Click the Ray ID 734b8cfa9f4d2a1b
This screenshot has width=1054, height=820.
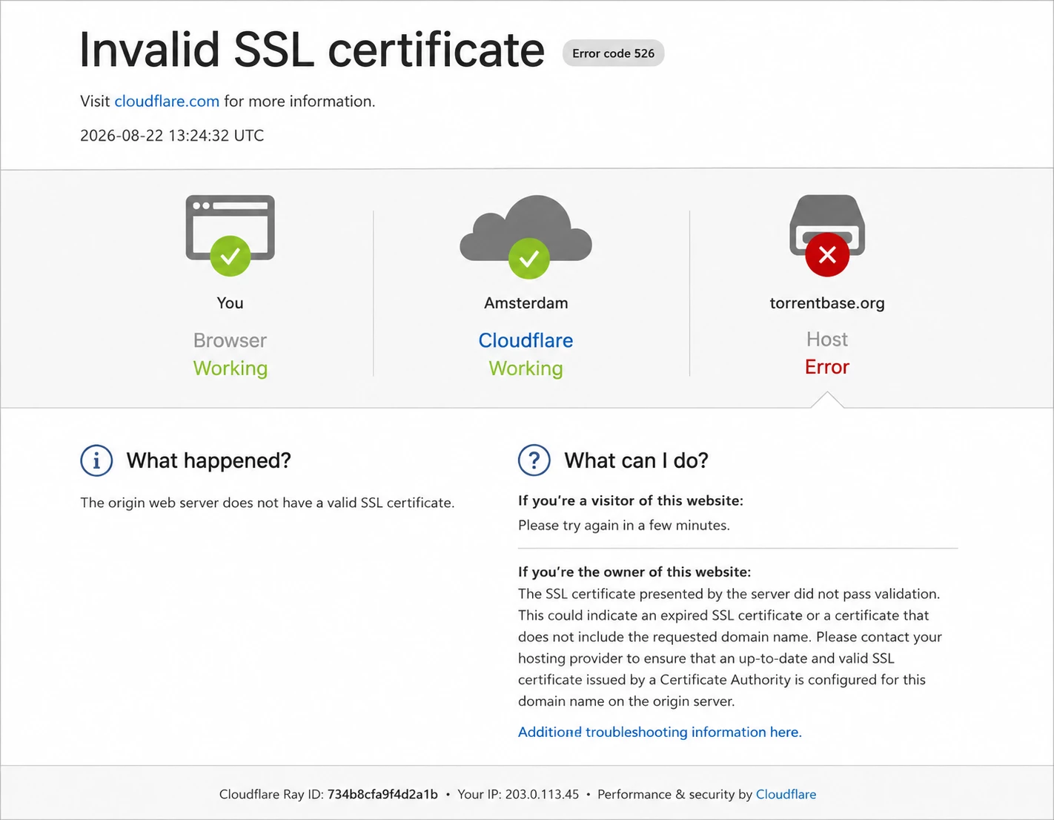point(382,794)
